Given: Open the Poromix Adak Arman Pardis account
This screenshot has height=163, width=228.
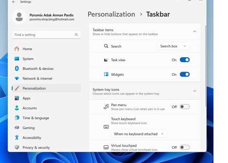Looking at the screenshot, I should 51,15.
